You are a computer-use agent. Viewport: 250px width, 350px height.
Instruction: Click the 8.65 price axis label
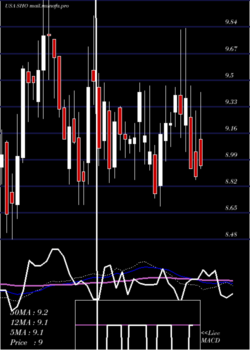[x=231, y=208]
